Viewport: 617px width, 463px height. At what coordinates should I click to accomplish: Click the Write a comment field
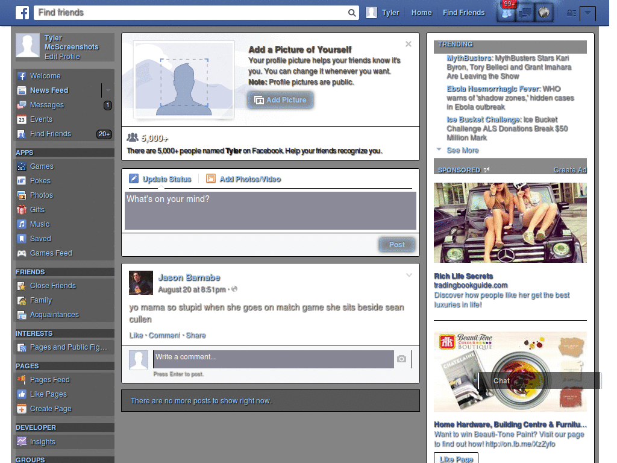(274, 359)
